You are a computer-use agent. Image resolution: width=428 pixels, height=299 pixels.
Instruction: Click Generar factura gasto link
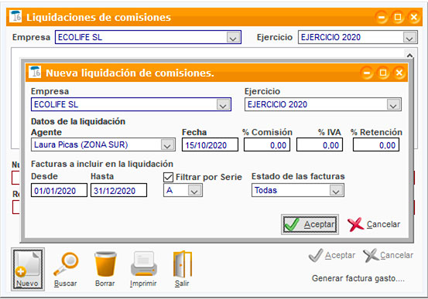click(x=358, y=278)
